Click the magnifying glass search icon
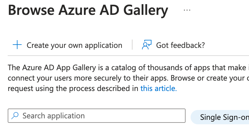The image size is (249, 135). (x=15, y=116)
